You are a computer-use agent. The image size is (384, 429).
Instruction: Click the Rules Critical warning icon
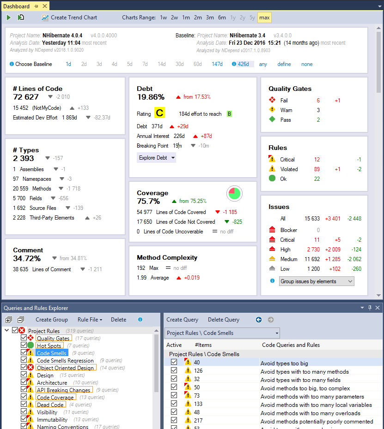(x=272, y=159)
